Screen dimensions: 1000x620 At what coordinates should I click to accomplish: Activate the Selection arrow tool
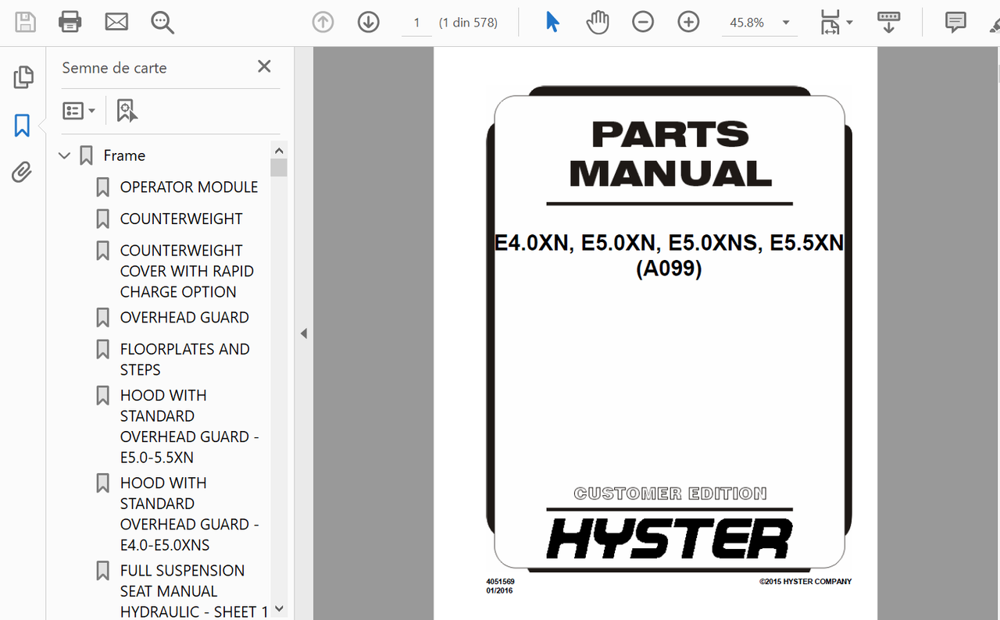click(552, 23)
